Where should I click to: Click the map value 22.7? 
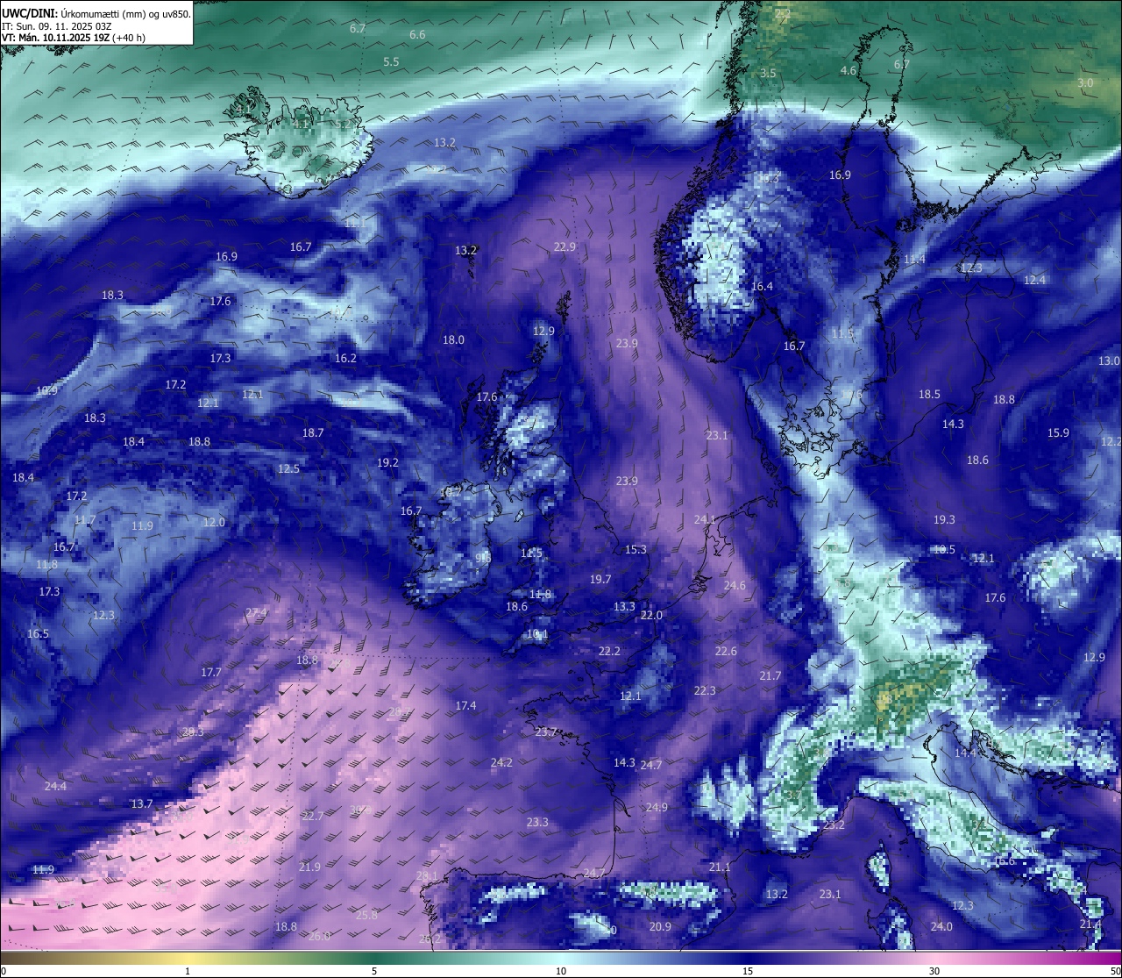[313, 816]
